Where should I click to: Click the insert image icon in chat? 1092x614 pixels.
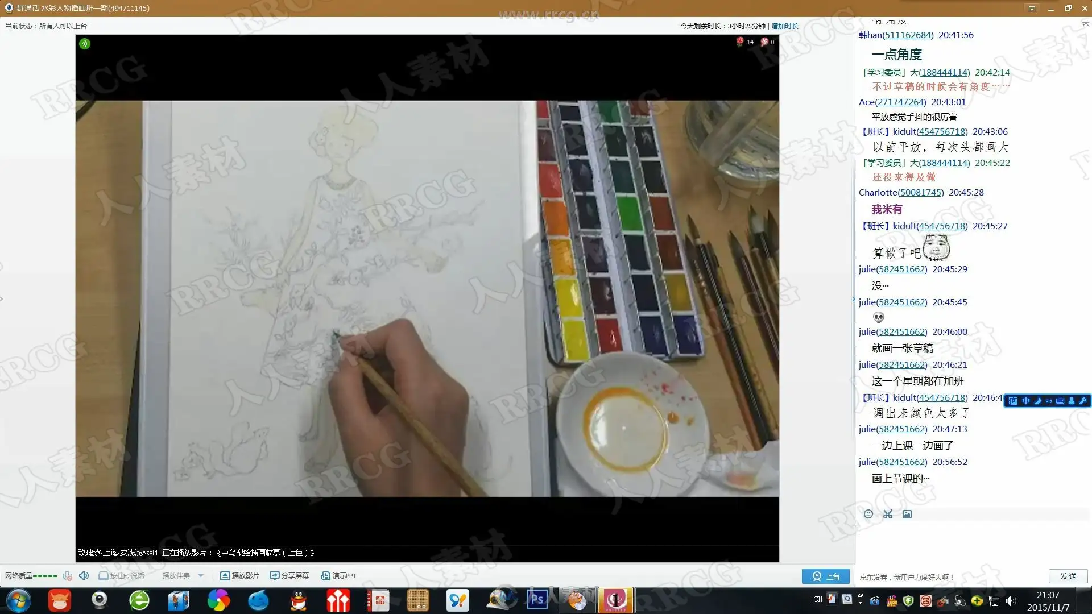907,514
